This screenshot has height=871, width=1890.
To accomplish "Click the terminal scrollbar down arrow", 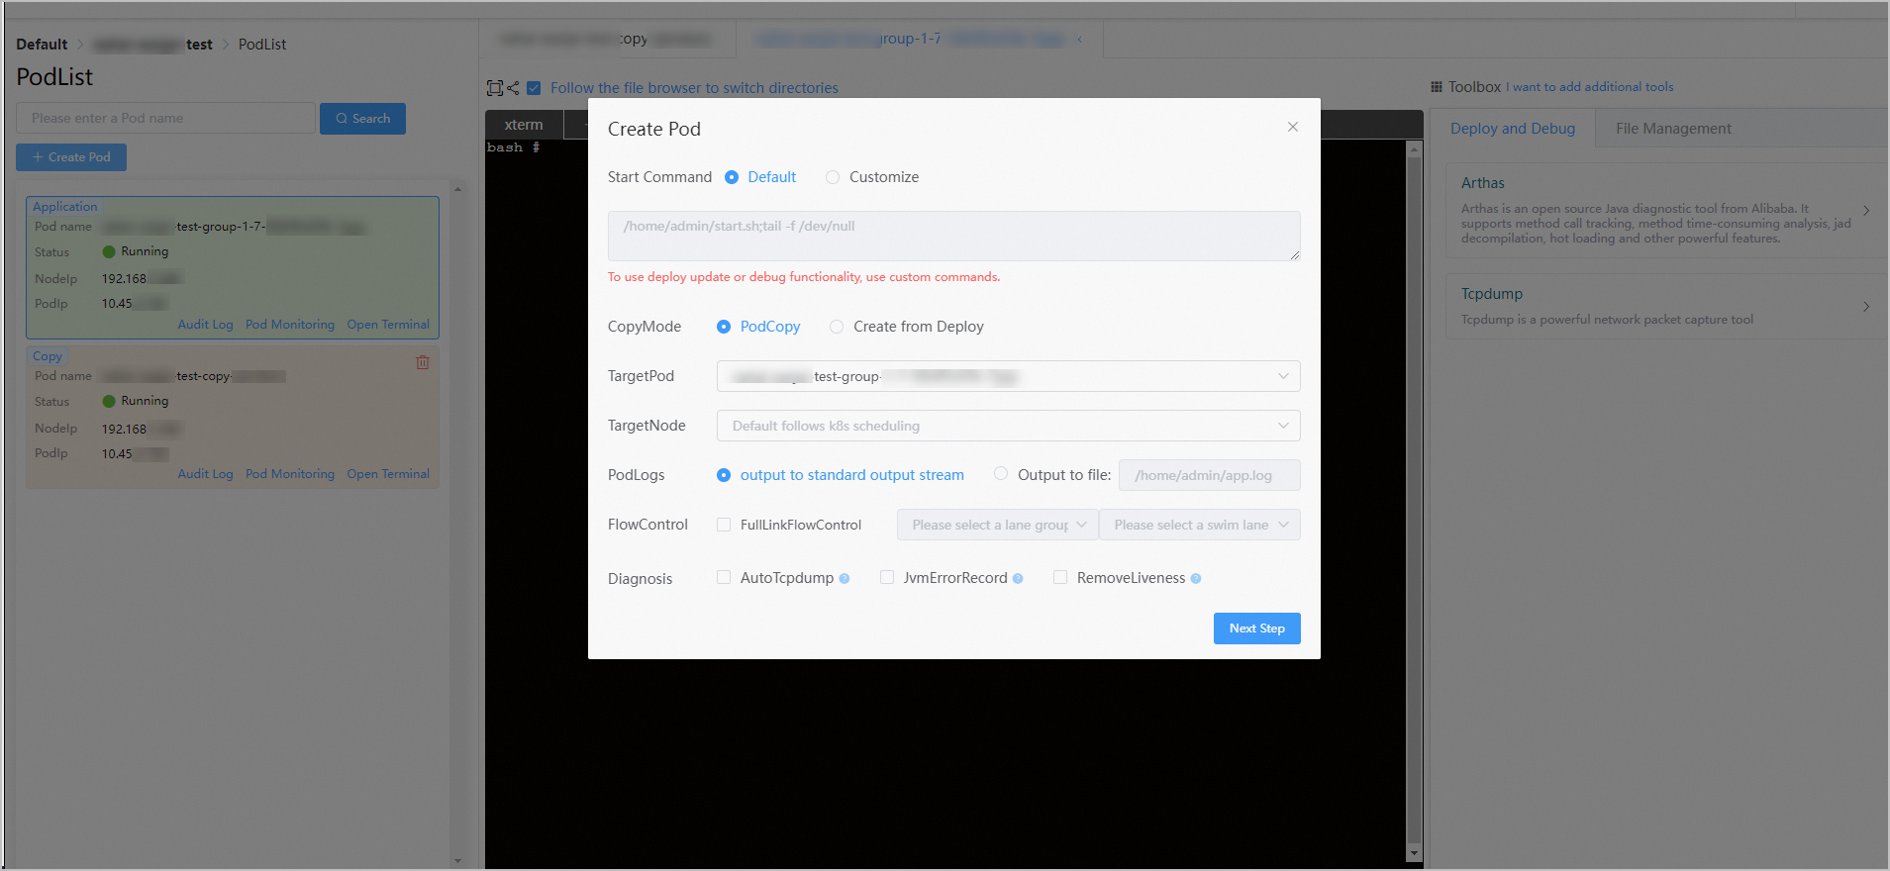I will [1414, 852].
